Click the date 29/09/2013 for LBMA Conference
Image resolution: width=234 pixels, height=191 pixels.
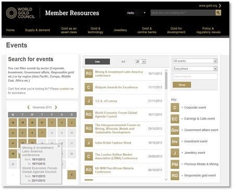pyautogui.click(x=155, y=156)
